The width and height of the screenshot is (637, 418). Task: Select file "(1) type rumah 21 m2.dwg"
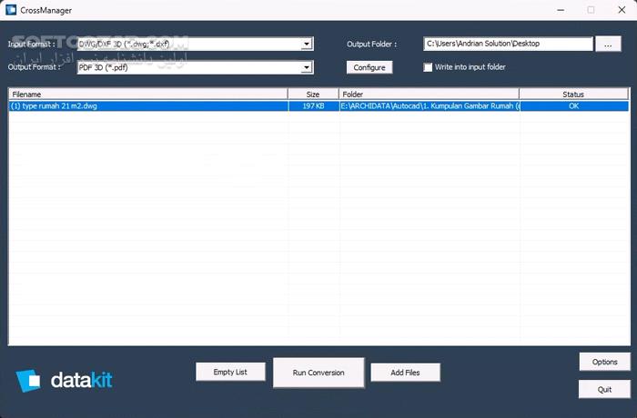pyautogui.click(x=148, y=106)
